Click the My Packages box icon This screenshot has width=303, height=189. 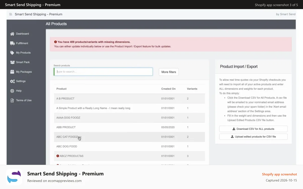pyautogui.click(x=12, y=72)
